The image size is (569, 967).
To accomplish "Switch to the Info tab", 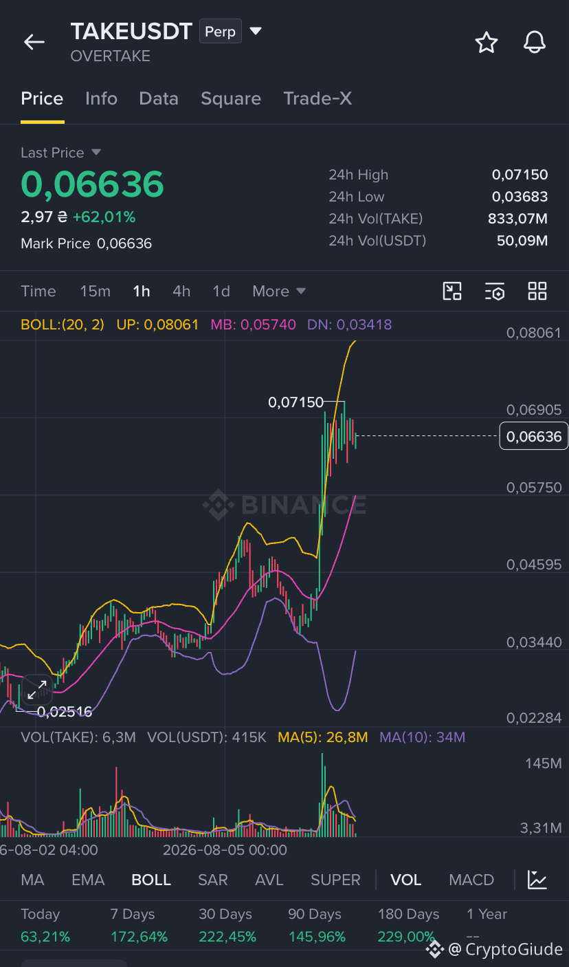I will [x=101, y=98].
